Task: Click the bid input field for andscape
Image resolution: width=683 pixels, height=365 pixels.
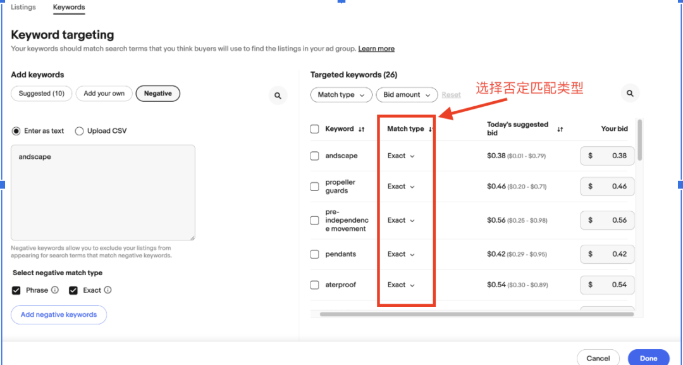Action: (607, 156)
